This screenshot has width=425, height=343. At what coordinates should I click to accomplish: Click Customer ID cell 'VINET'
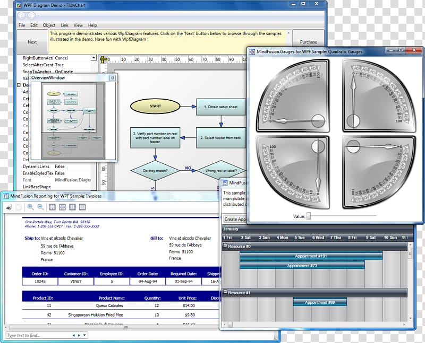(x=76, y=282)
